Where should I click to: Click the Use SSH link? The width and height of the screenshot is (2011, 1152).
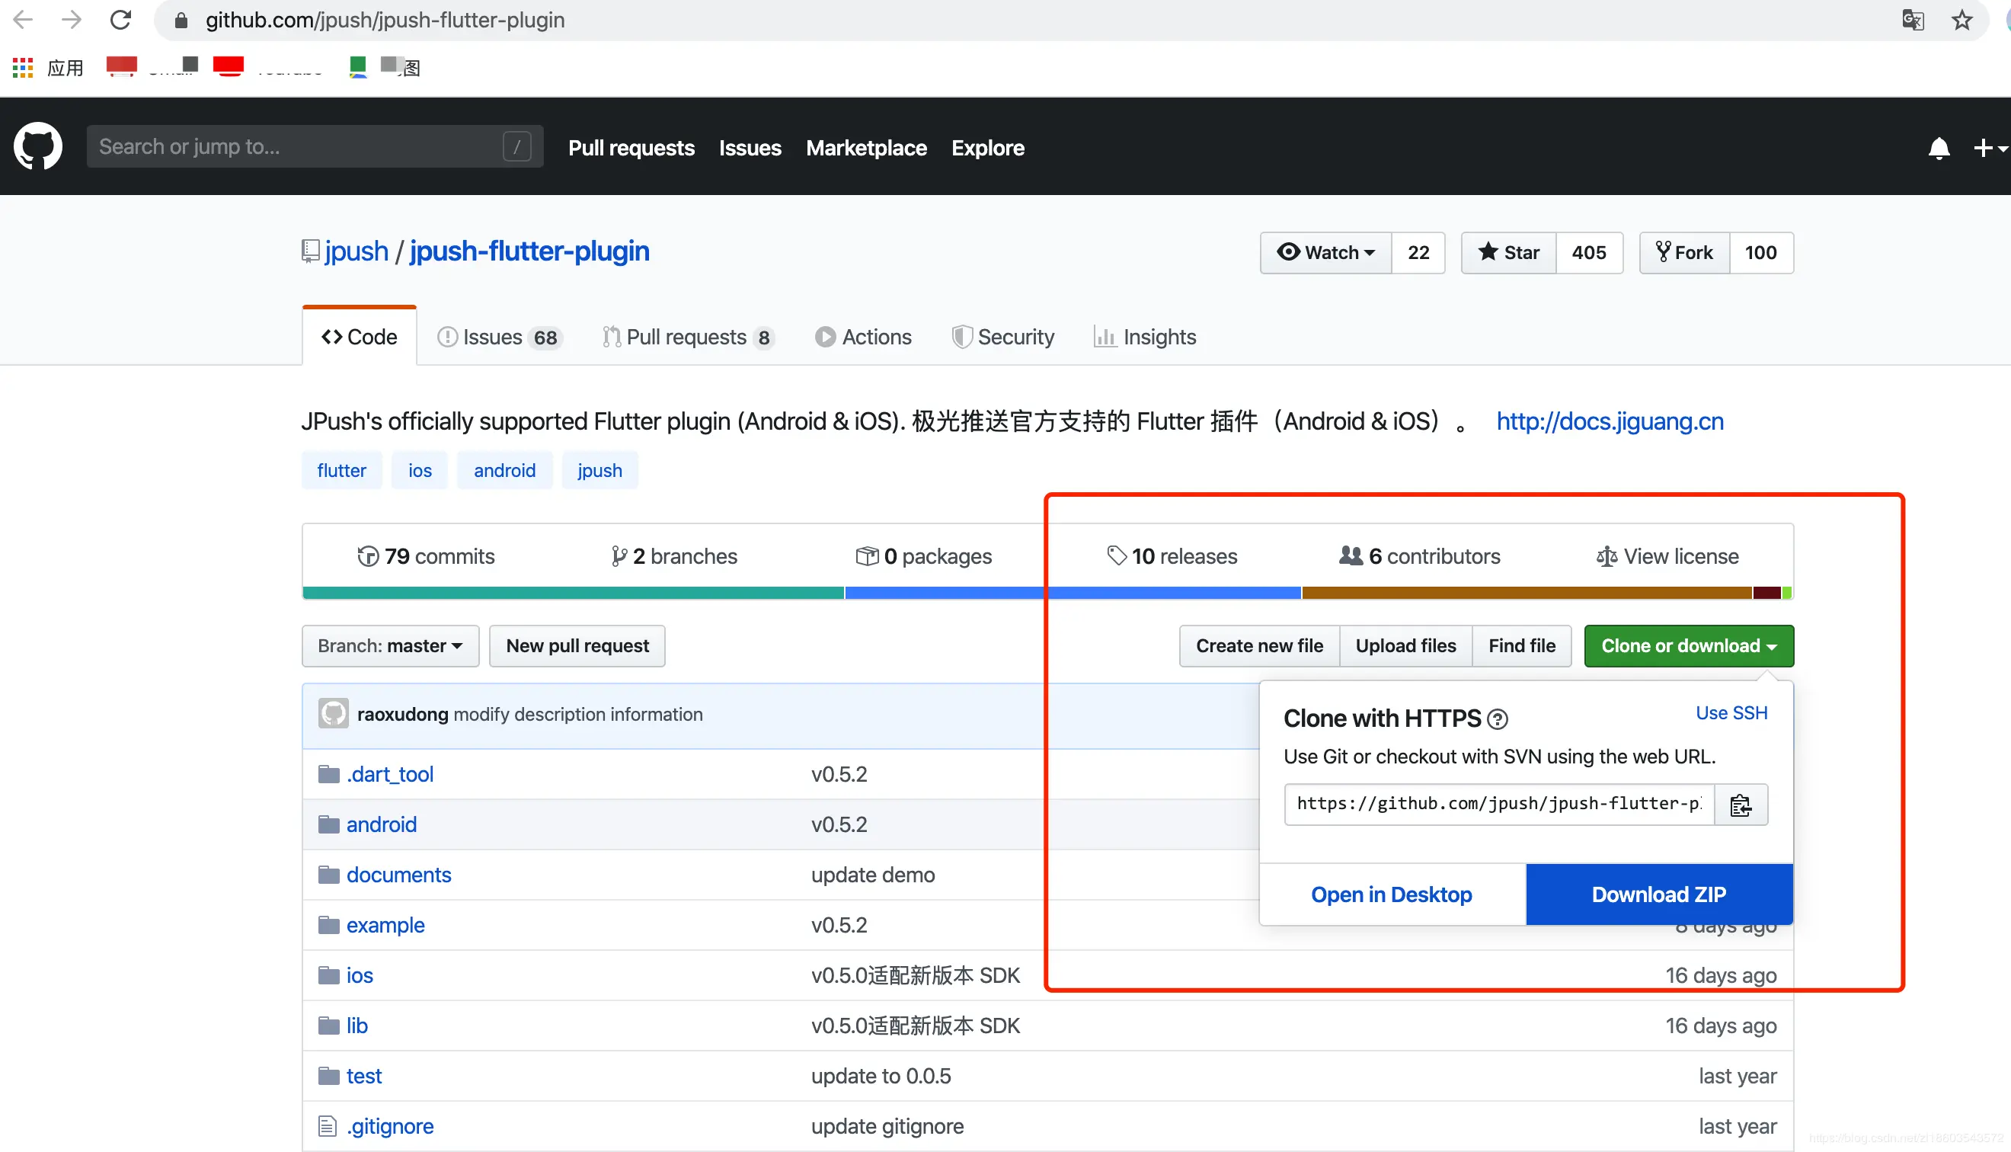1731,712
